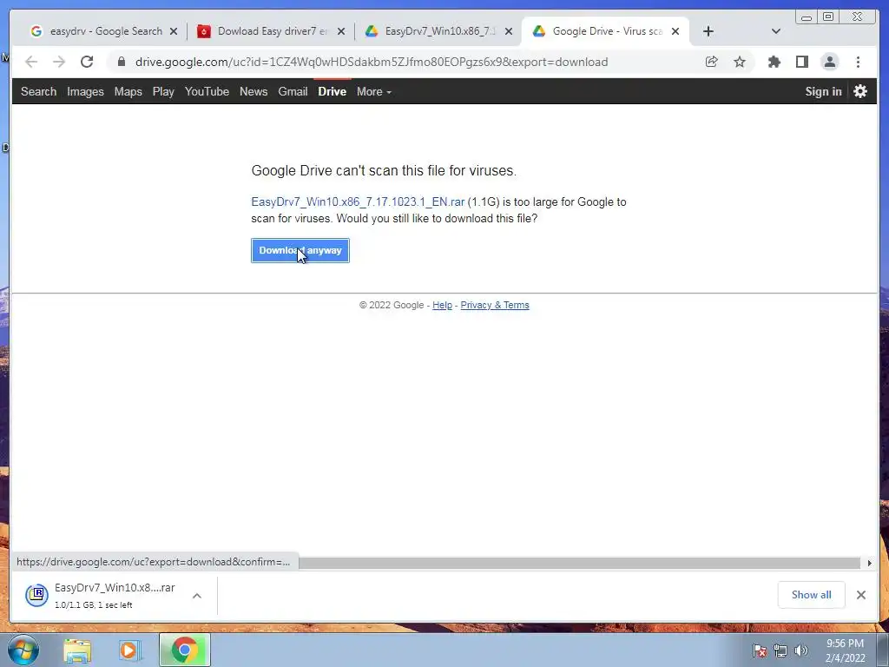Open the EasyDrv7_Win10.x86_7.17.1023.1_EN.rar file link
This screenshot has height=667, width=889.
(x=358, y=201)
